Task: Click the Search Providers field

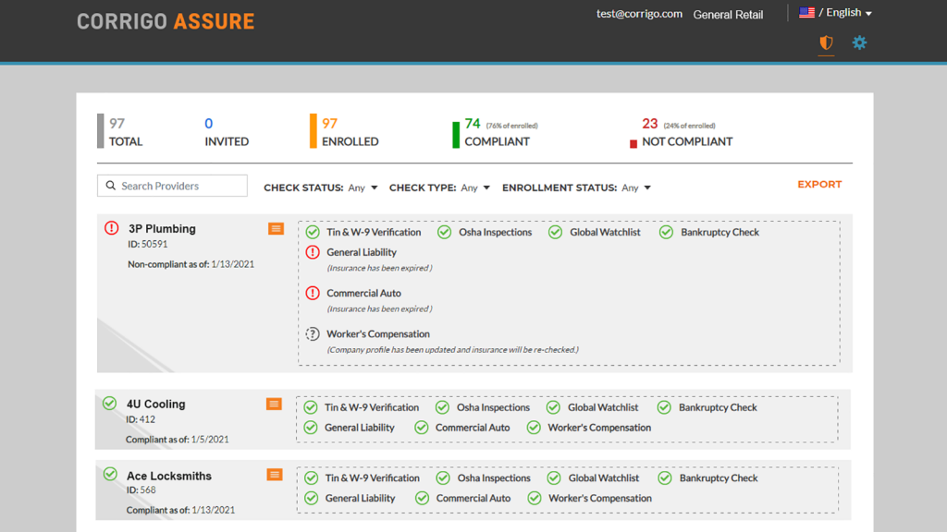Action: pos(172,186)
